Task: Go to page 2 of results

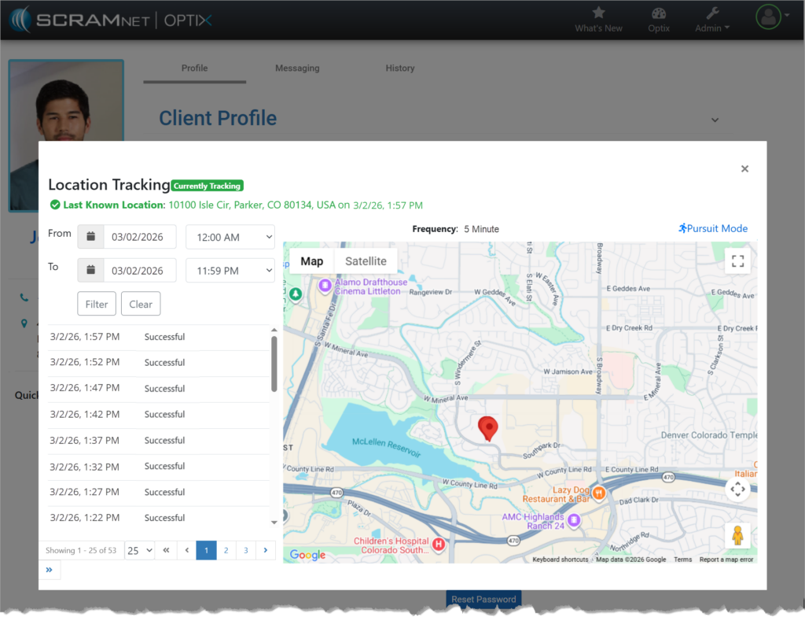Action: 226,550
